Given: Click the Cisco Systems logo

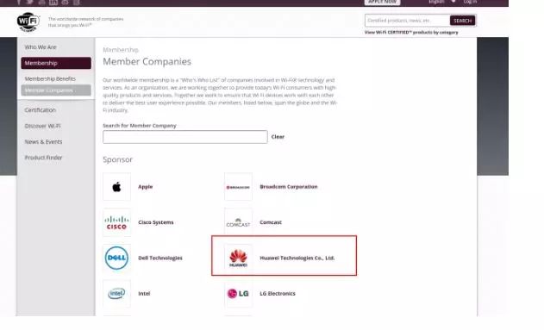Looking at the screenshot, I should tap(117, 222).
